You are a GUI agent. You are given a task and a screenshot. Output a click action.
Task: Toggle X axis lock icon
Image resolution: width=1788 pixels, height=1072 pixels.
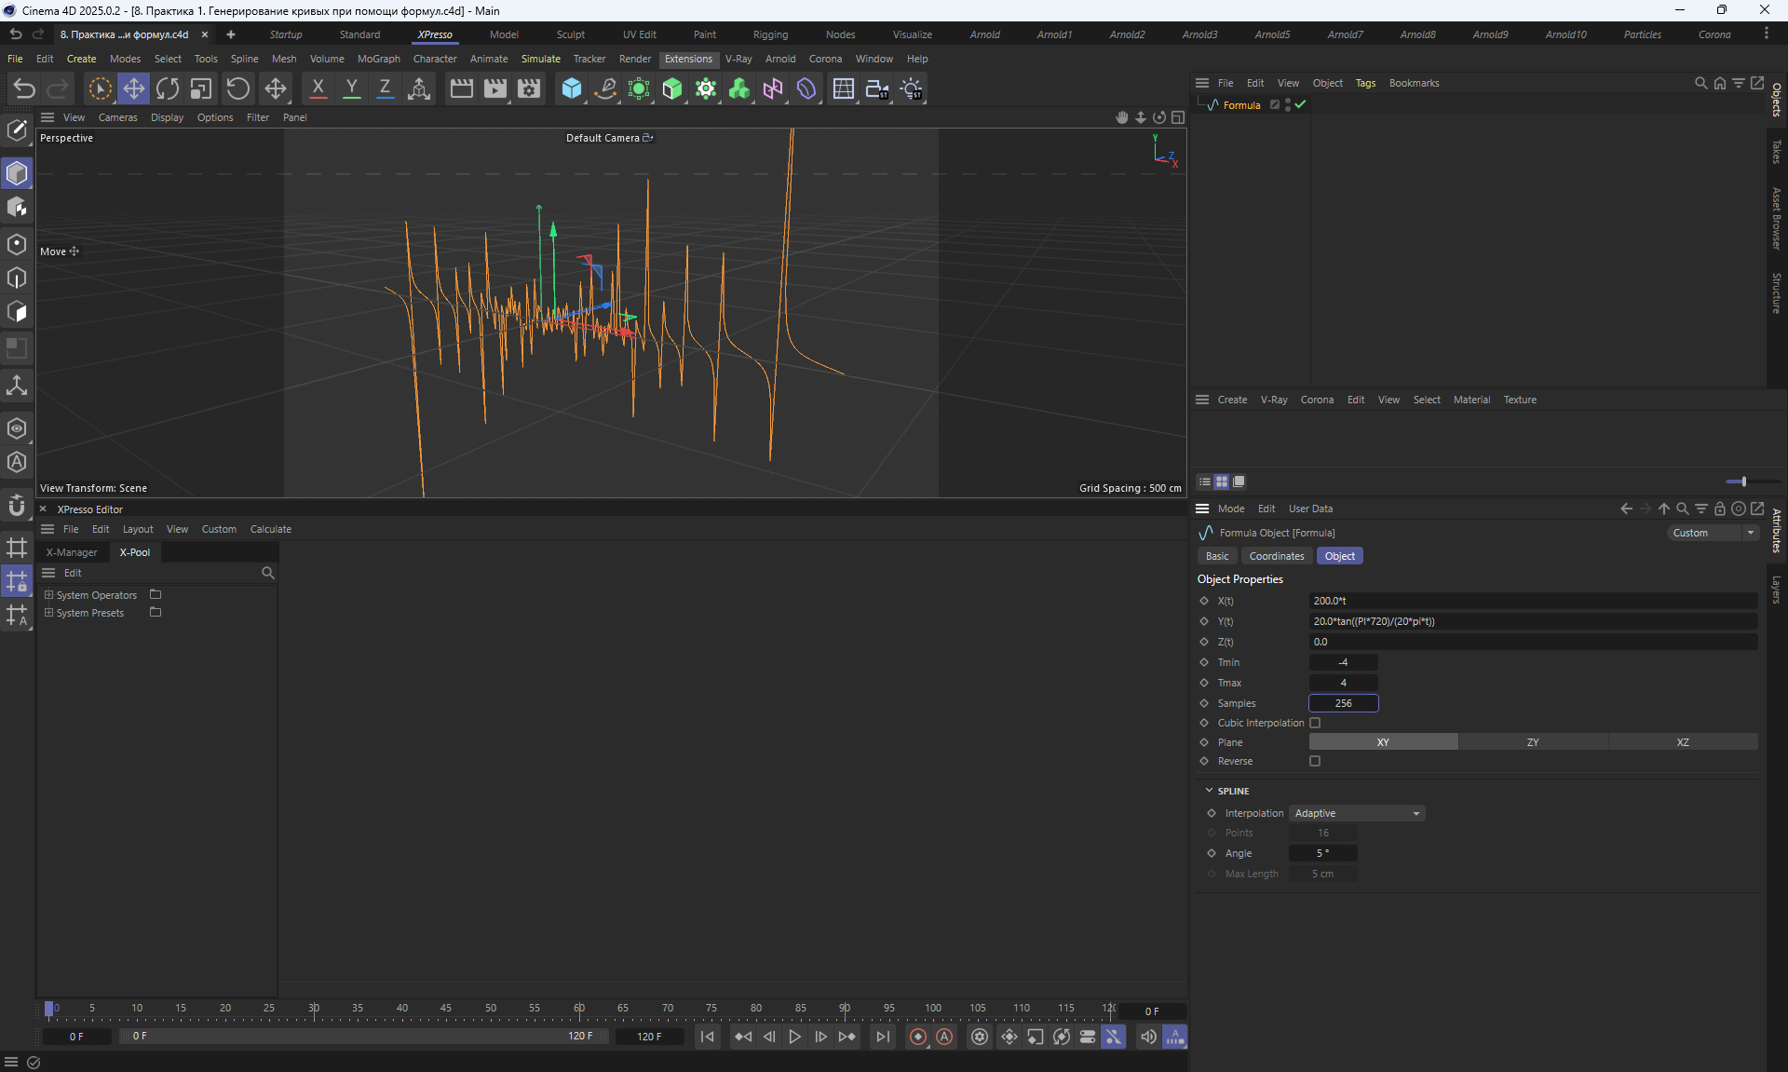[x=318, y=88]
